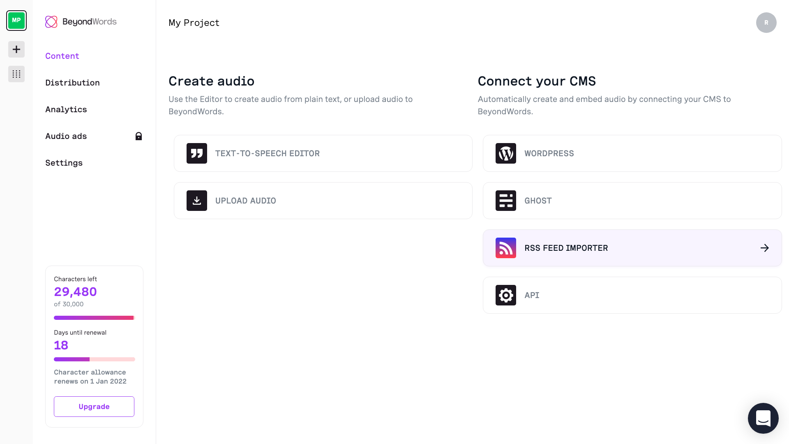Viewport: 789px width, 444px height.
Task: Click the renewal date notice text
Action: coord(90,377)
